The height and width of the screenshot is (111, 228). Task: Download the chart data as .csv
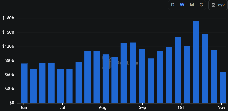point(218,5)
